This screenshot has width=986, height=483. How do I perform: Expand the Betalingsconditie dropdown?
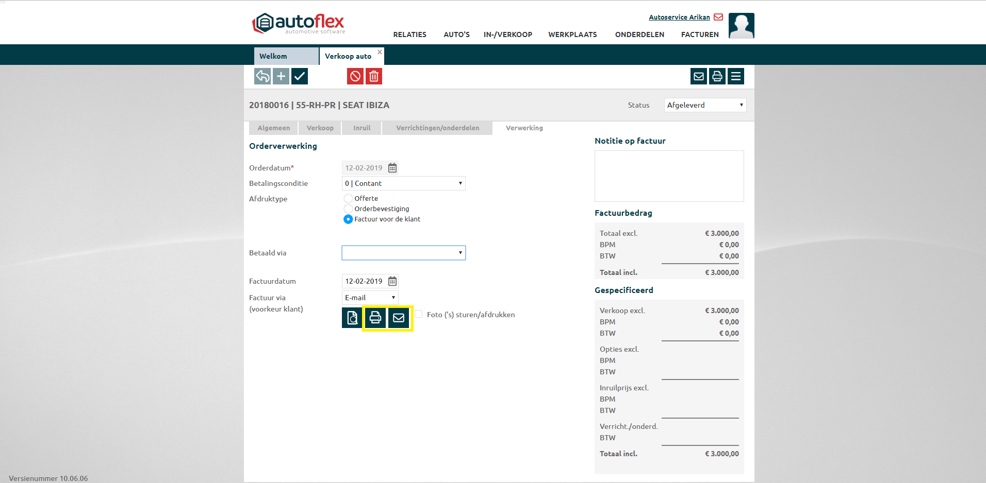point(403,183)
